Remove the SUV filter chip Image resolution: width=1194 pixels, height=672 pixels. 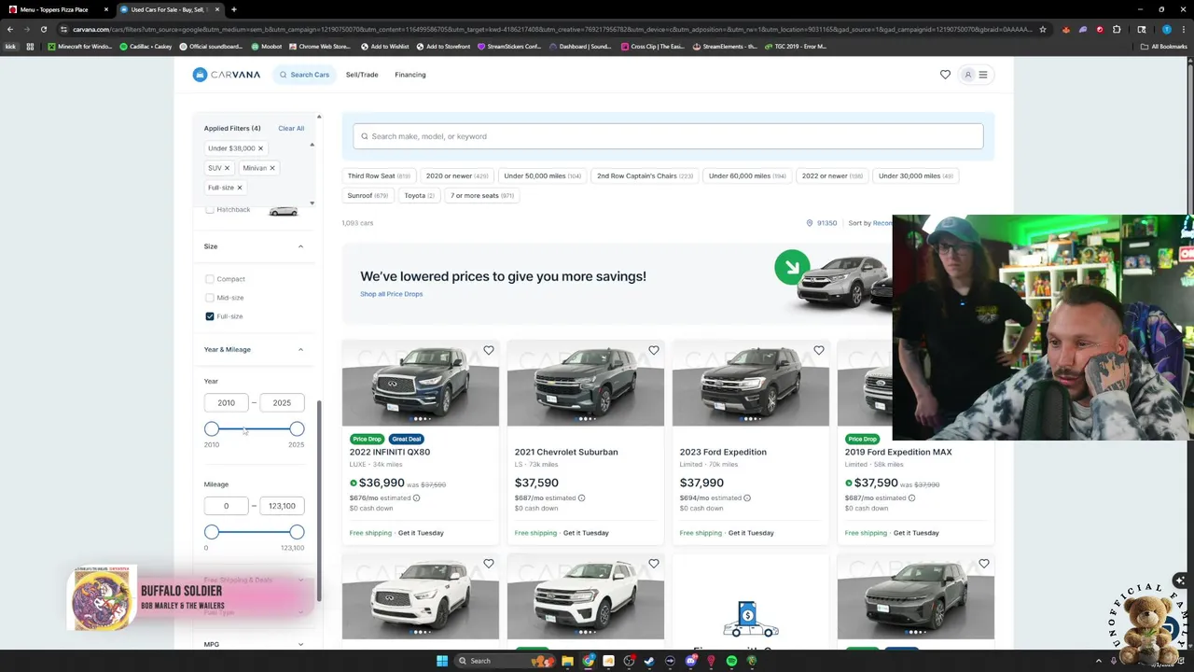[227, 168]
